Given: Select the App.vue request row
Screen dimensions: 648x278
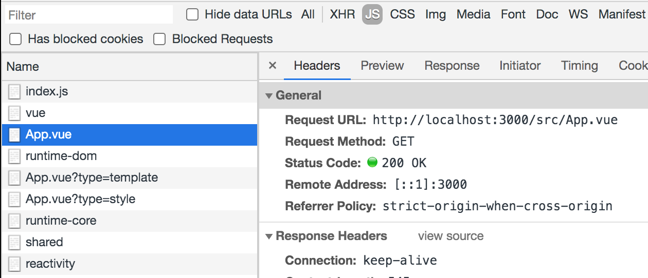Looking at the screenshot, I should (129, 135).
